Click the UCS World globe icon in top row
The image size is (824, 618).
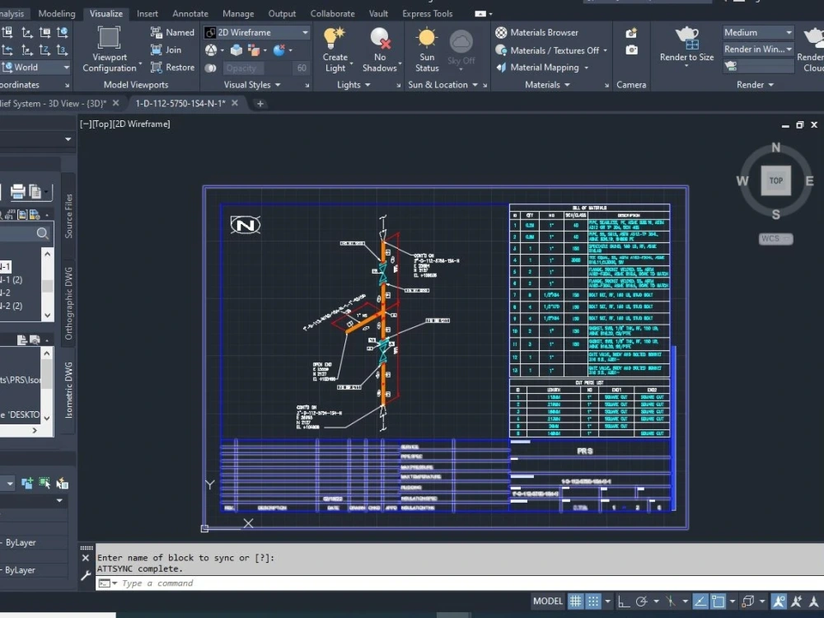(63, 33)
